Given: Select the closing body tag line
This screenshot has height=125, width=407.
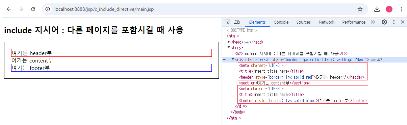Looking at the screenshot, I should click(238, 112).
